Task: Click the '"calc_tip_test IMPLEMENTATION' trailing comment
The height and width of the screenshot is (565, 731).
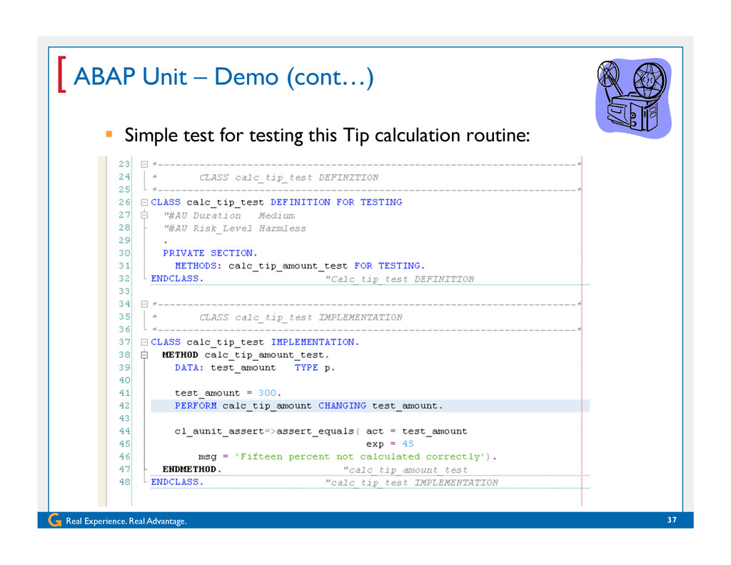Action: 412,482
